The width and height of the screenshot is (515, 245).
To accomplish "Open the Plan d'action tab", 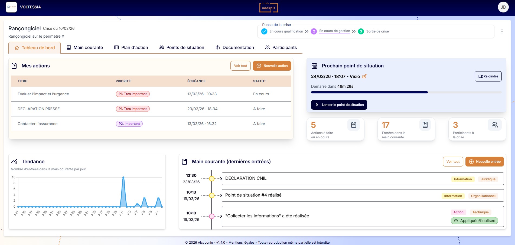I will [x=131, y=48].
